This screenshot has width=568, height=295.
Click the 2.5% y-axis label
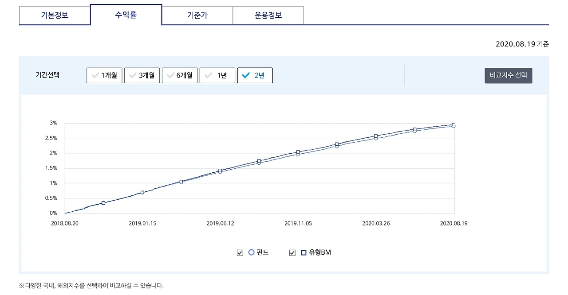(x=51, y=138)
